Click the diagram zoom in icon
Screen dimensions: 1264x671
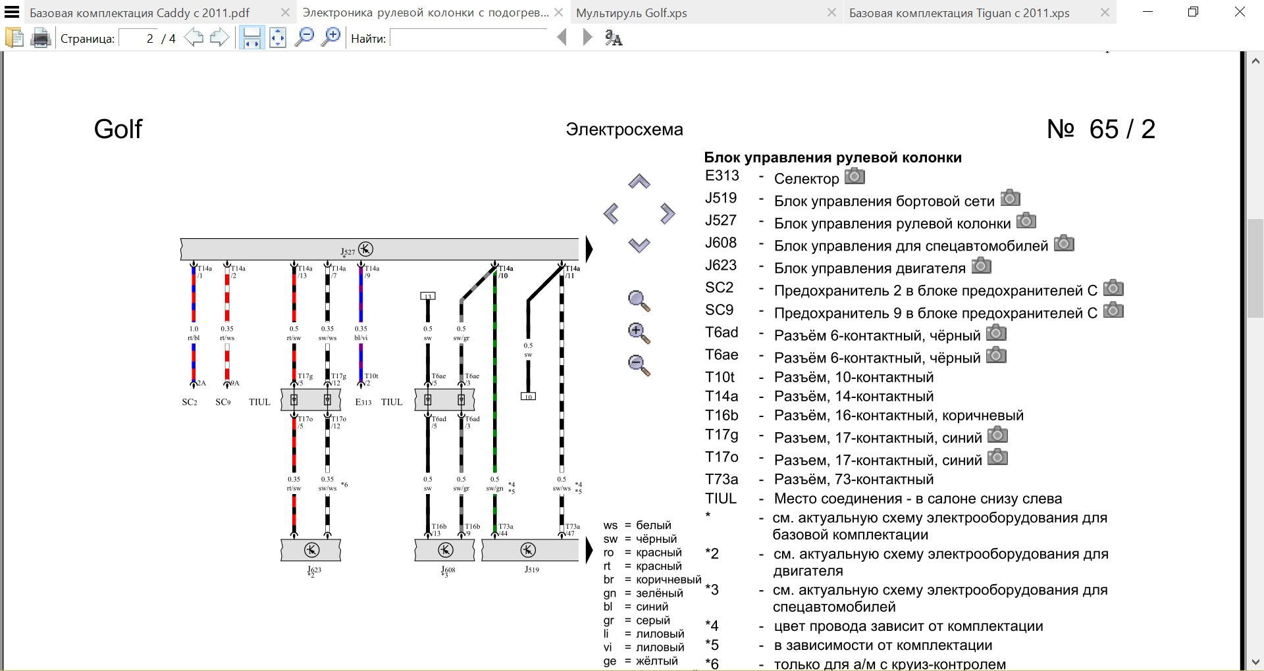point(639,333)
